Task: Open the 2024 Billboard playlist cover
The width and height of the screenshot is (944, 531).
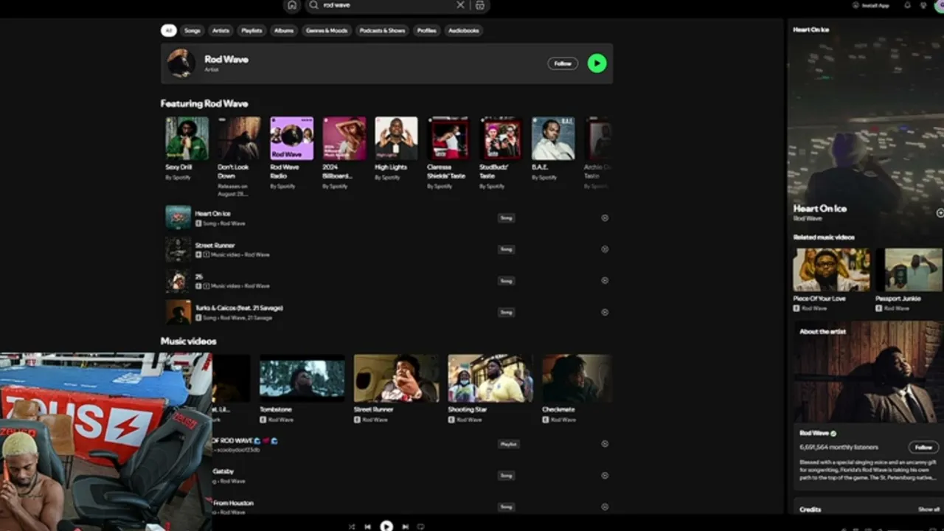Action: click(344, 139)
